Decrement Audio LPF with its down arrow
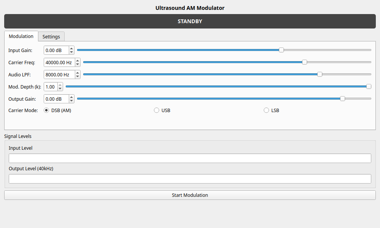Viewport: 380px width, 228px height. (78, 76)
